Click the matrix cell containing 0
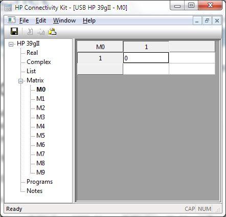 146,58
